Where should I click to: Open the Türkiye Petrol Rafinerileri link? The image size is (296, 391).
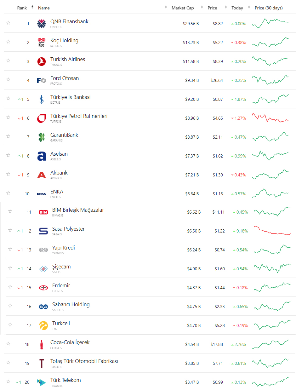79,116
